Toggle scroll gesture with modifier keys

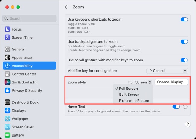(184, 60)
